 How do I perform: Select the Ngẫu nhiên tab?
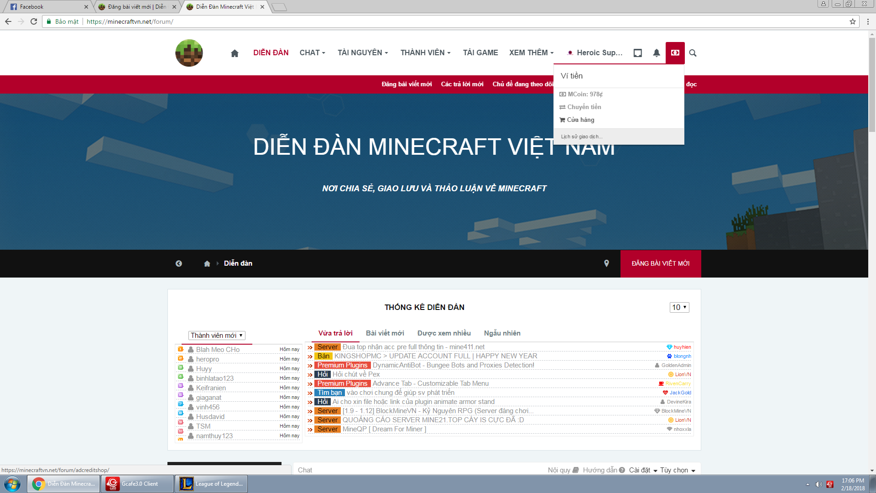pos(502,333)
